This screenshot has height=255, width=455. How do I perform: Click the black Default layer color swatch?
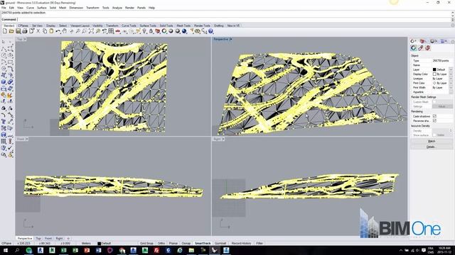point(434,69)
